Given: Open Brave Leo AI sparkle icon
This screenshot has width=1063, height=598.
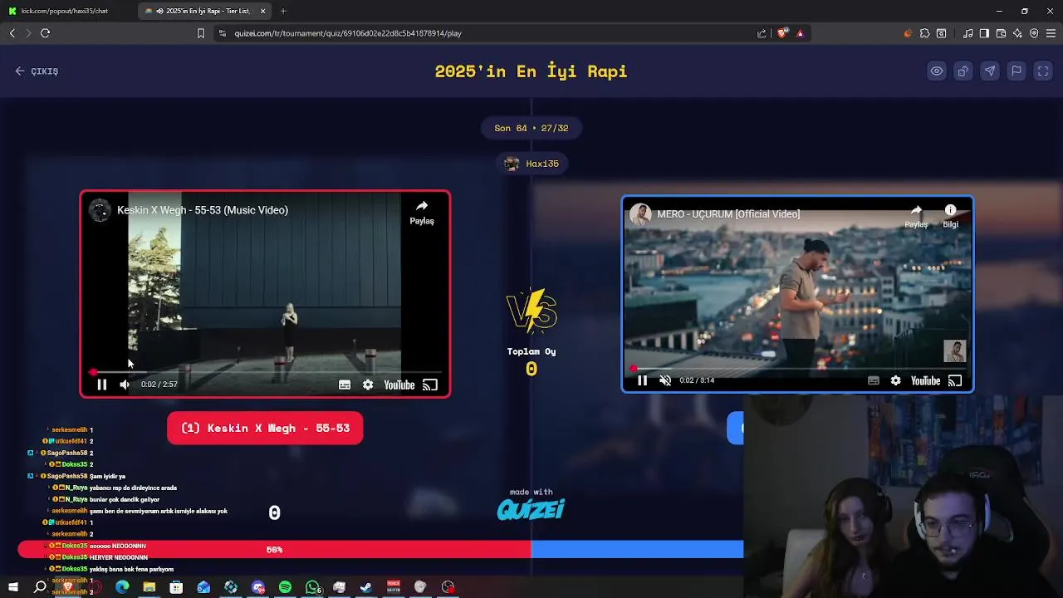Looking at the screenshot, I should click(1017, 33).
